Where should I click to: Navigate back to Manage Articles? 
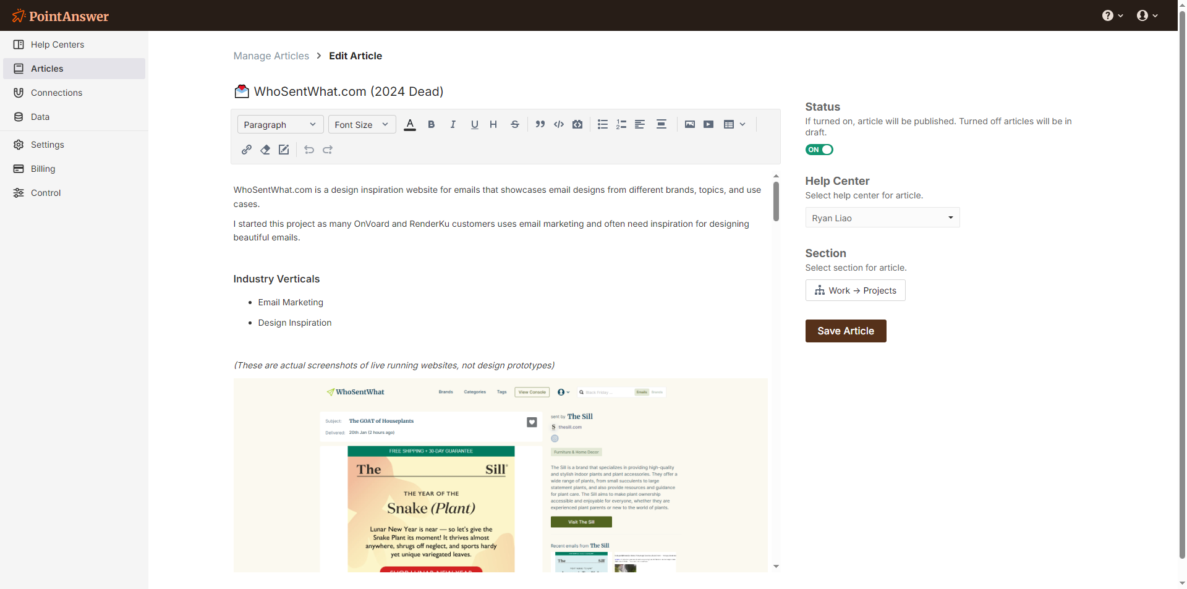[271, 56]
